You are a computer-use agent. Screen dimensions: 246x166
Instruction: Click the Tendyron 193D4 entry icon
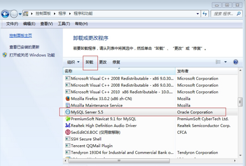point(68,152)
